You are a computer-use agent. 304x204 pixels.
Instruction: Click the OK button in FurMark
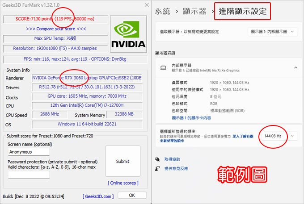(132, 195)
